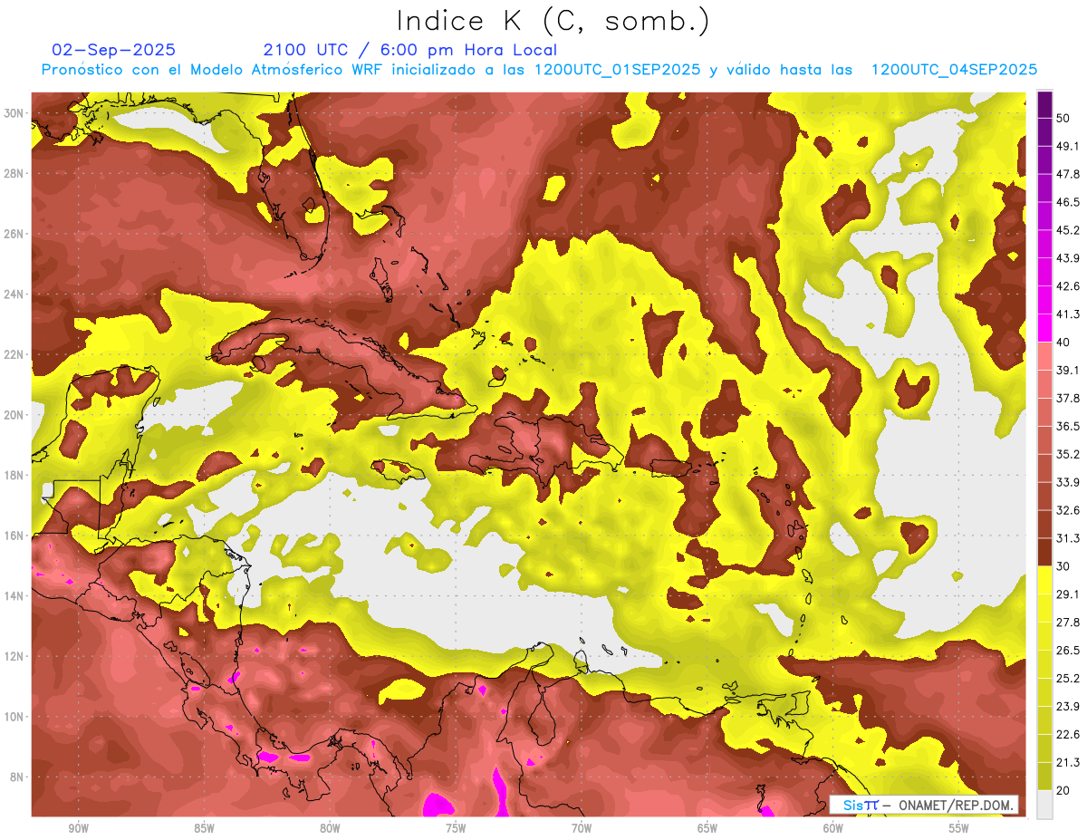This screenshot has height=840, width=1087.
Task: Click the colorbar value '25.2'
Action: (x=1068, y=679)
